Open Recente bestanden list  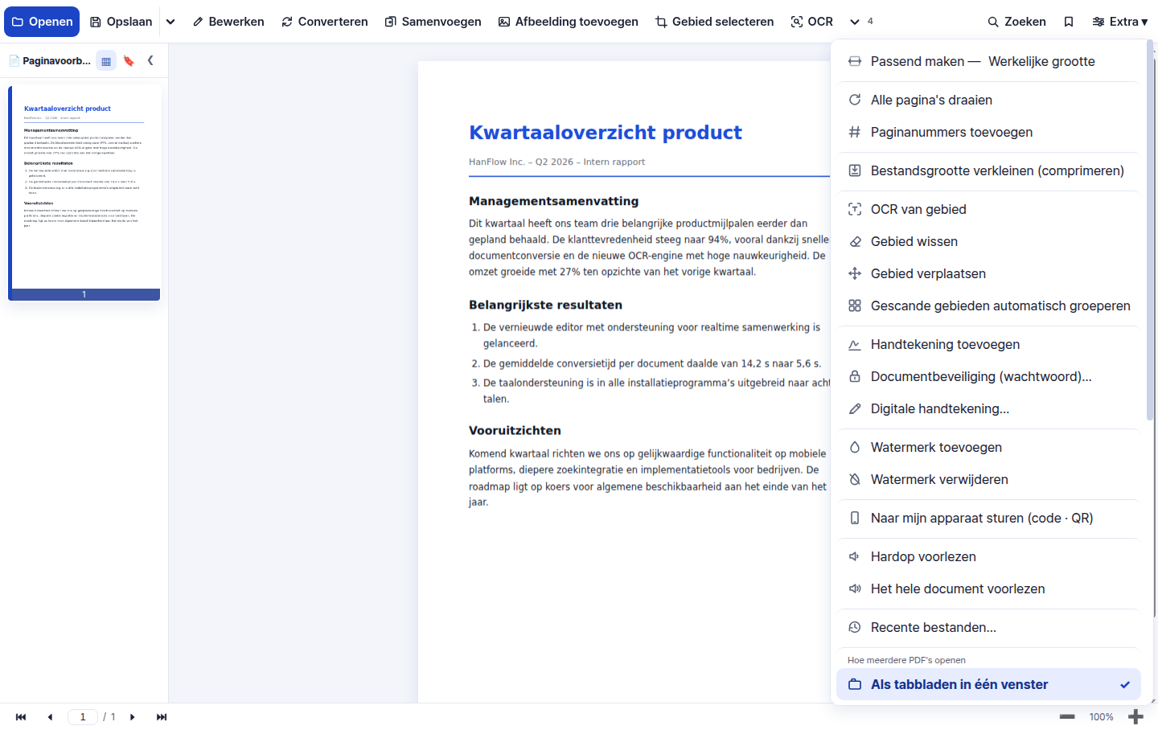click(x=988, y=627)
